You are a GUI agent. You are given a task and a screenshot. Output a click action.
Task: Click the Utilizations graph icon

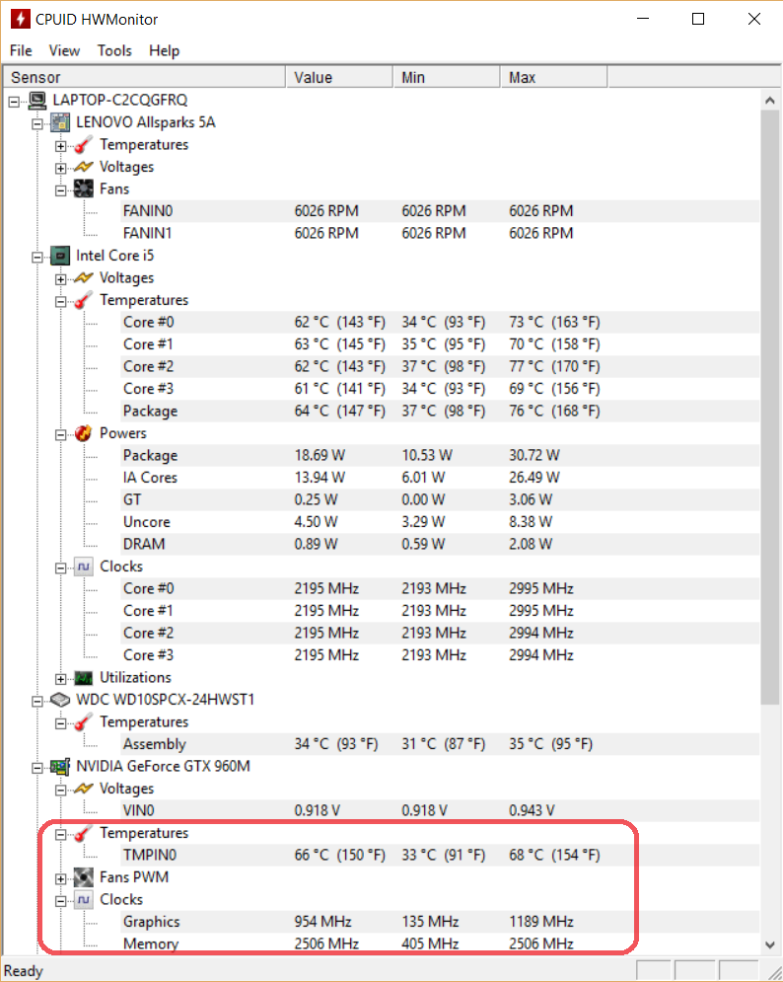(x=83, y=678)
